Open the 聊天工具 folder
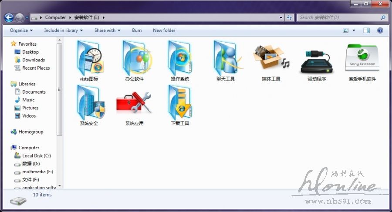The height and width of the screenshot is (212, 392). pyautogui.click(x=226, y=59)
